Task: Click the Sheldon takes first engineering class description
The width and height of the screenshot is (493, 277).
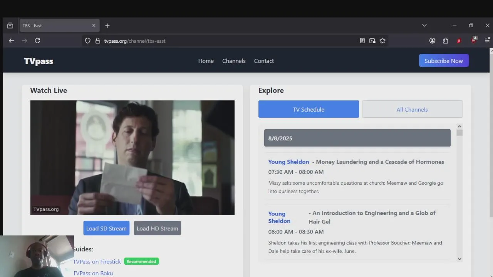Action: (355, 247)
